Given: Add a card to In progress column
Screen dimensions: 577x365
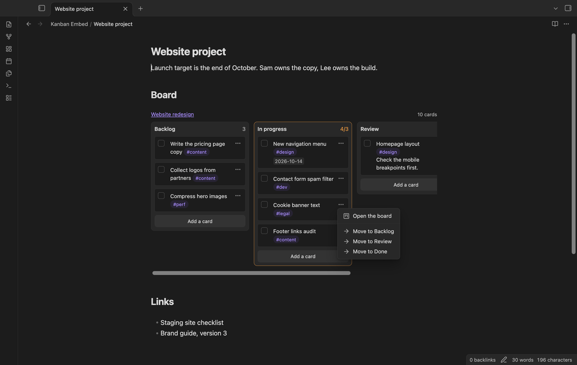Looking at the screenshot, I should click(x=303, y=256).
